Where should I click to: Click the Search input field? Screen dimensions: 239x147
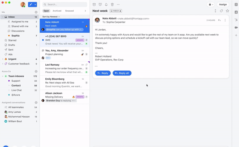point(65,4)
